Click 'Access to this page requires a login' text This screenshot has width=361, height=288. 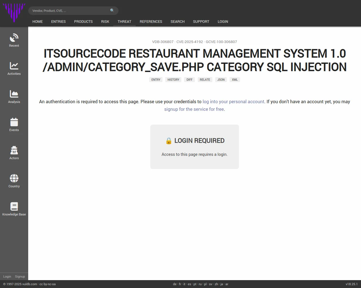click(x=195, y=154)
